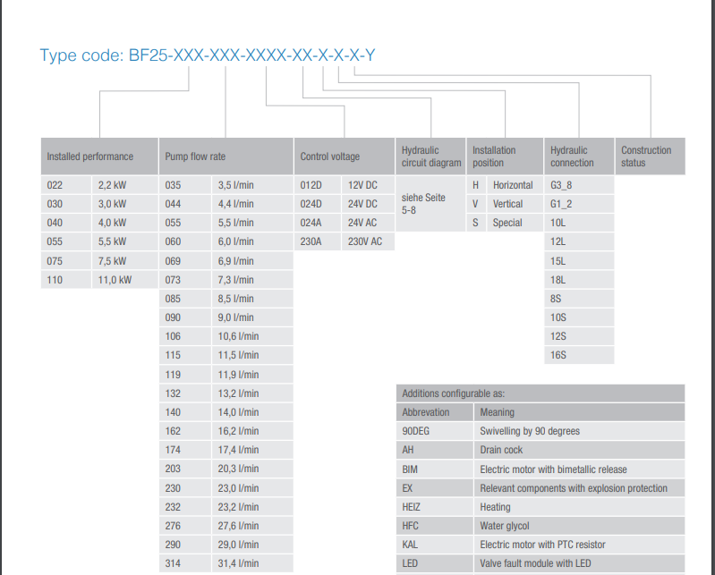Image resolution: width=715 pixels, height=575 pixels.
Task: Click the 'siehe Seite 5-8' reference text
Action: 423,204
